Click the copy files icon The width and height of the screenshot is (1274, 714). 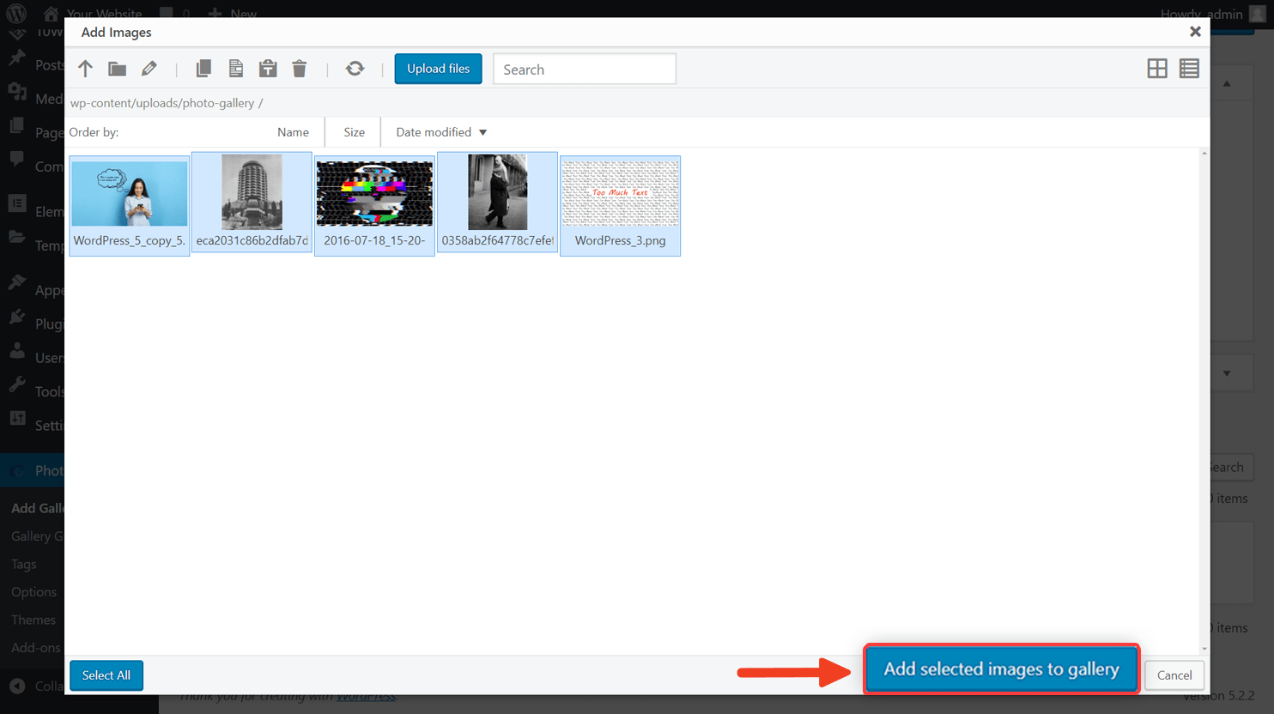pos(203,69)
